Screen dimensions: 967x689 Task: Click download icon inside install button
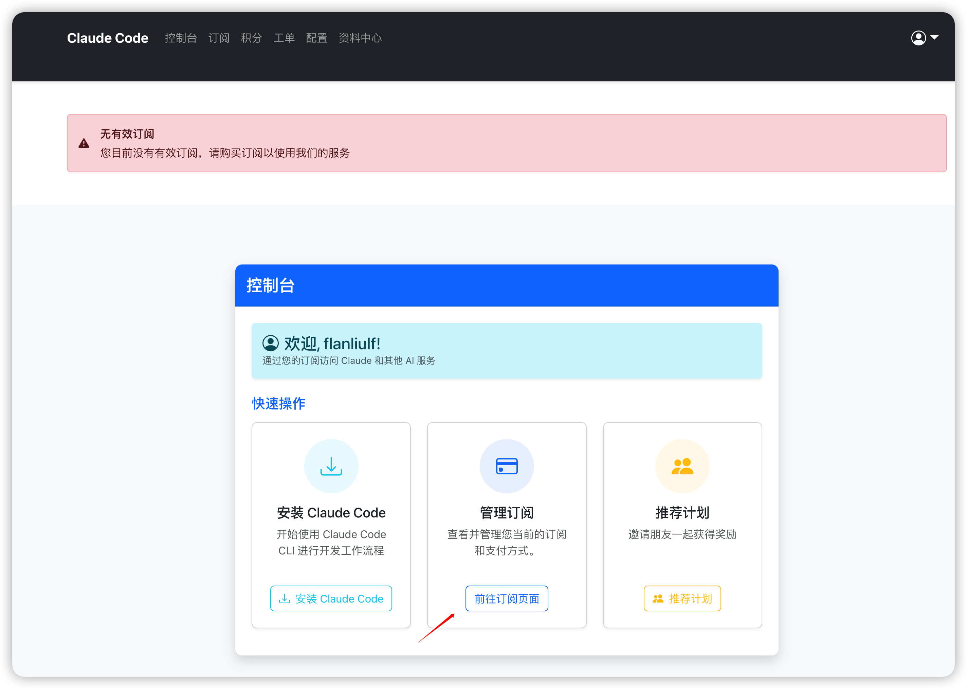click(284, 598)
